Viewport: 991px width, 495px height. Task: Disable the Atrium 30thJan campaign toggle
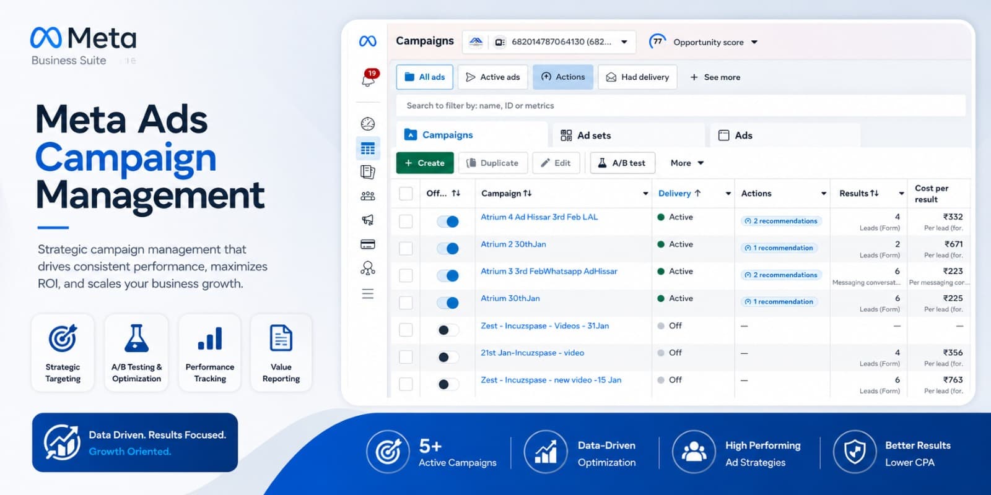coord(448,303)
